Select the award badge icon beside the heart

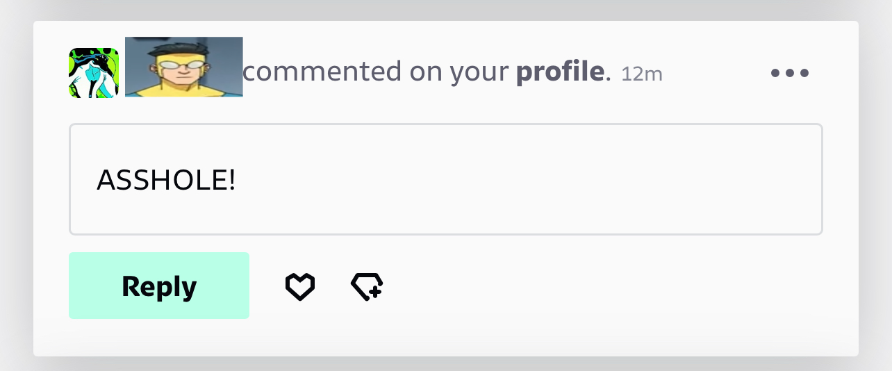coord(367,286)
